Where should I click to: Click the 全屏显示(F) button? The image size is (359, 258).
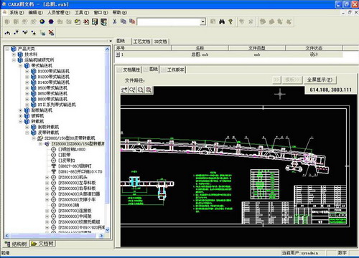click(x=320, y=80)
